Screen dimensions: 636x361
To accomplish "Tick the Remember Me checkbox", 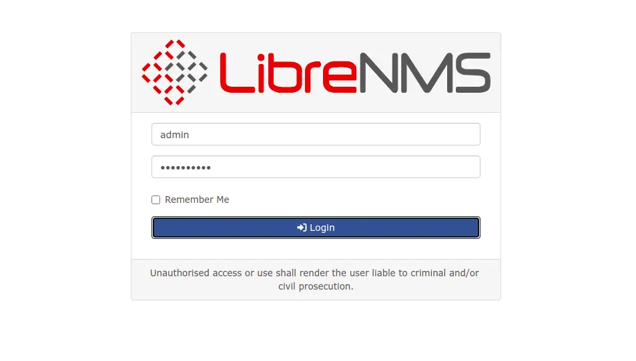I will pos(155,200).
